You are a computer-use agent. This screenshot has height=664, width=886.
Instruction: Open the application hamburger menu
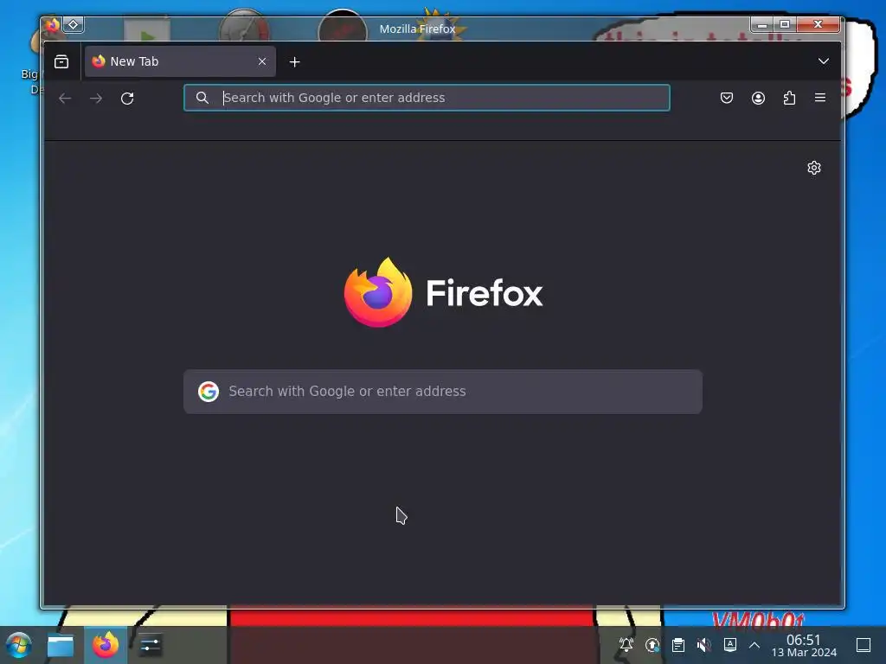(x=820, y=98)
